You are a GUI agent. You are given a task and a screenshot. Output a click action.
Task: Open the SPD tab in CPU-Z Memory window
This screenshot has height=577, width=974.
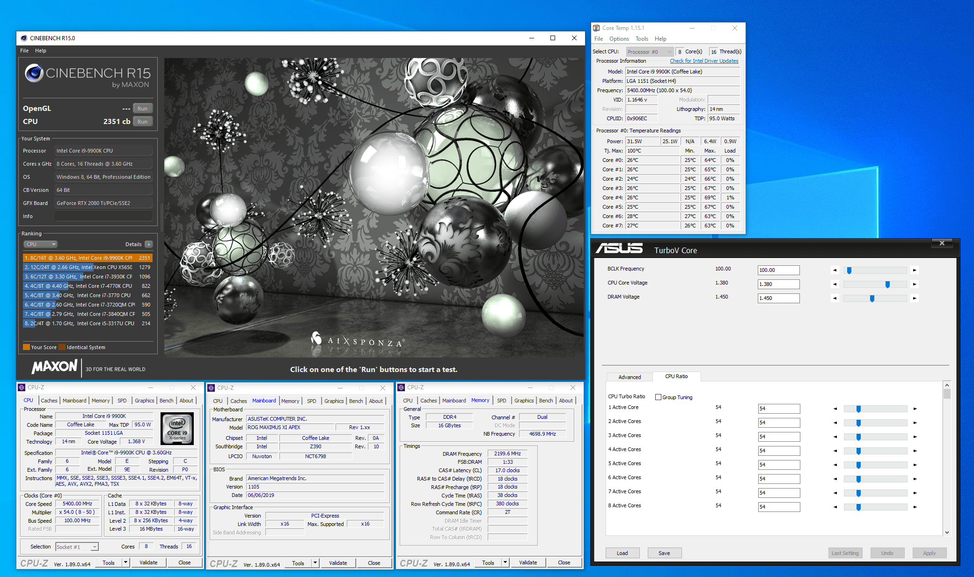501,401
